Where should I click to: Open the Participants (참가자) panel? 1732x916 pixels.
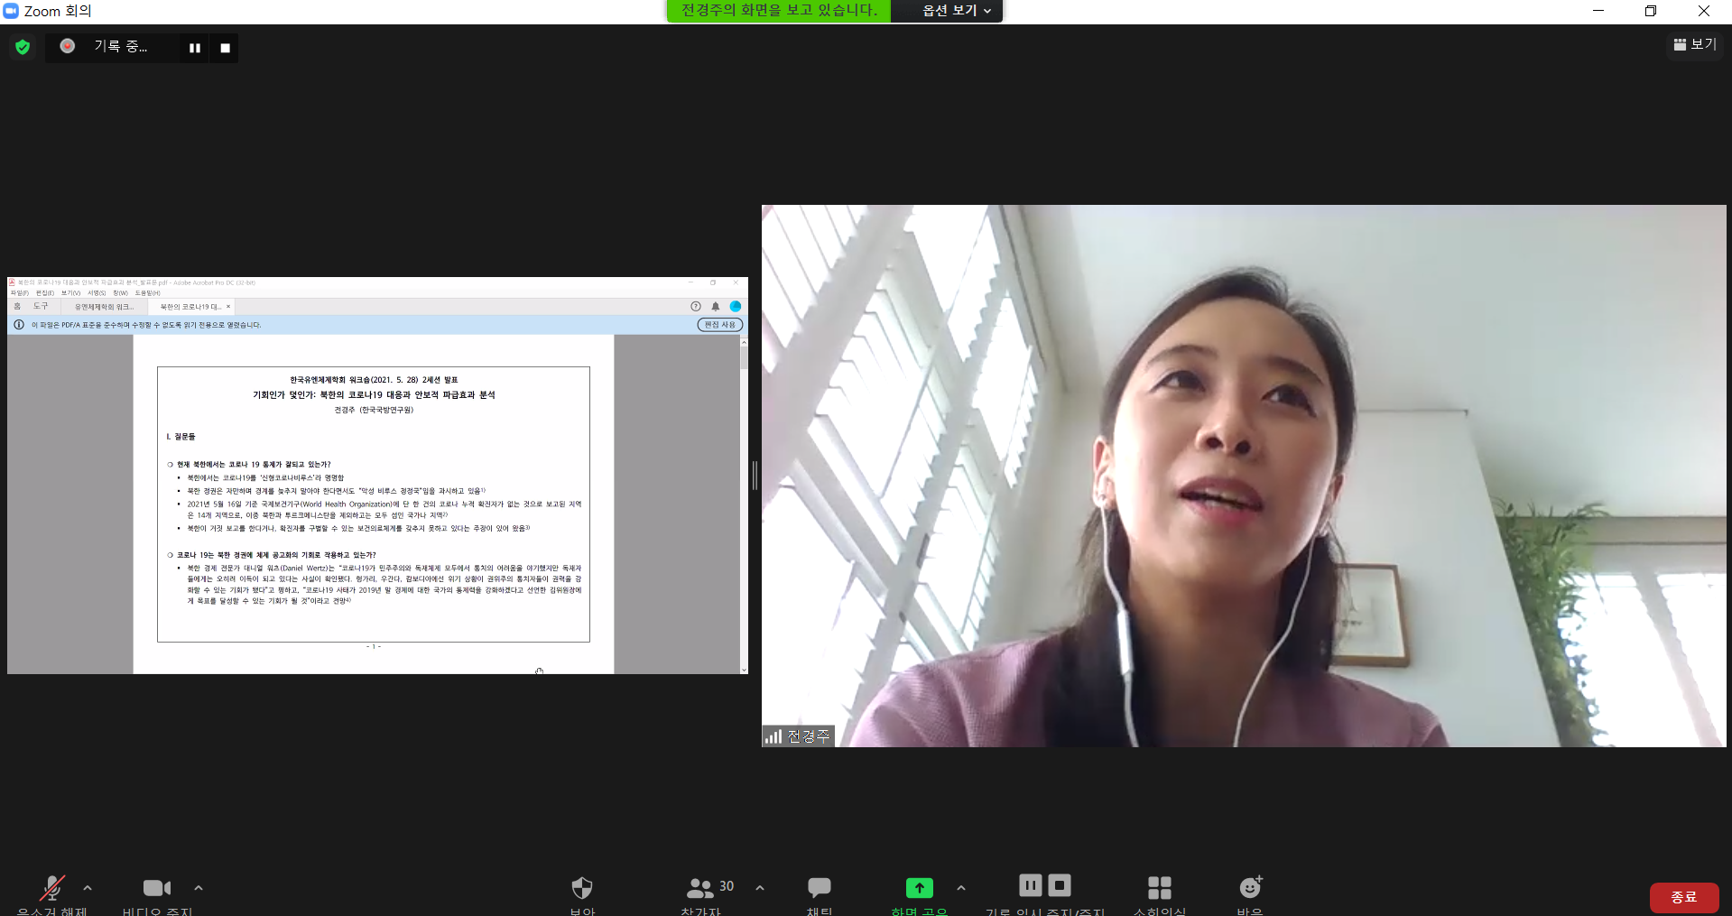tap(700, 889)
